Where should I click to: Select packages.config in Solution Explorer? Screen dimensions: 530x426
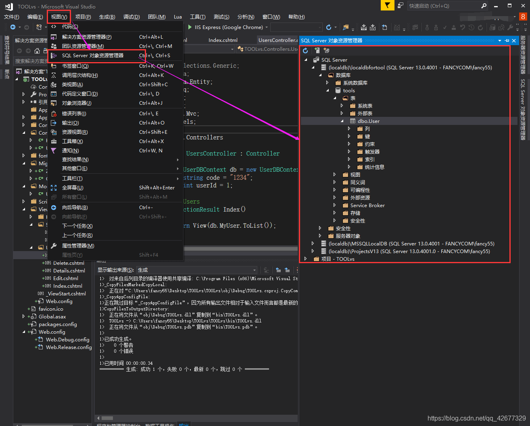(x=58, y=324)
